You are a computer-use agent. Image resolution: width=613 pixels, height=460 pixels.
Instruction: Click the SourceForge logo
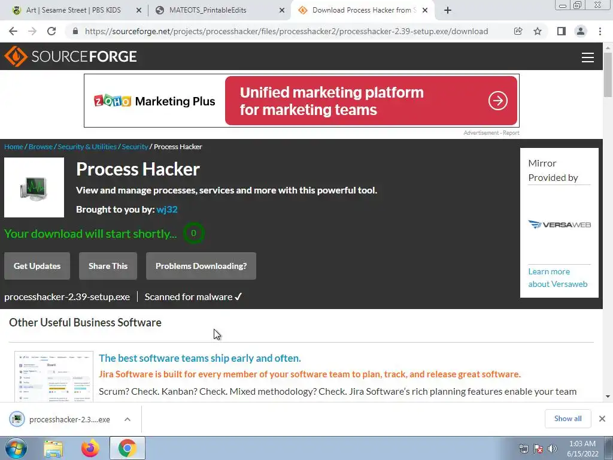click(x=71, y=56)
